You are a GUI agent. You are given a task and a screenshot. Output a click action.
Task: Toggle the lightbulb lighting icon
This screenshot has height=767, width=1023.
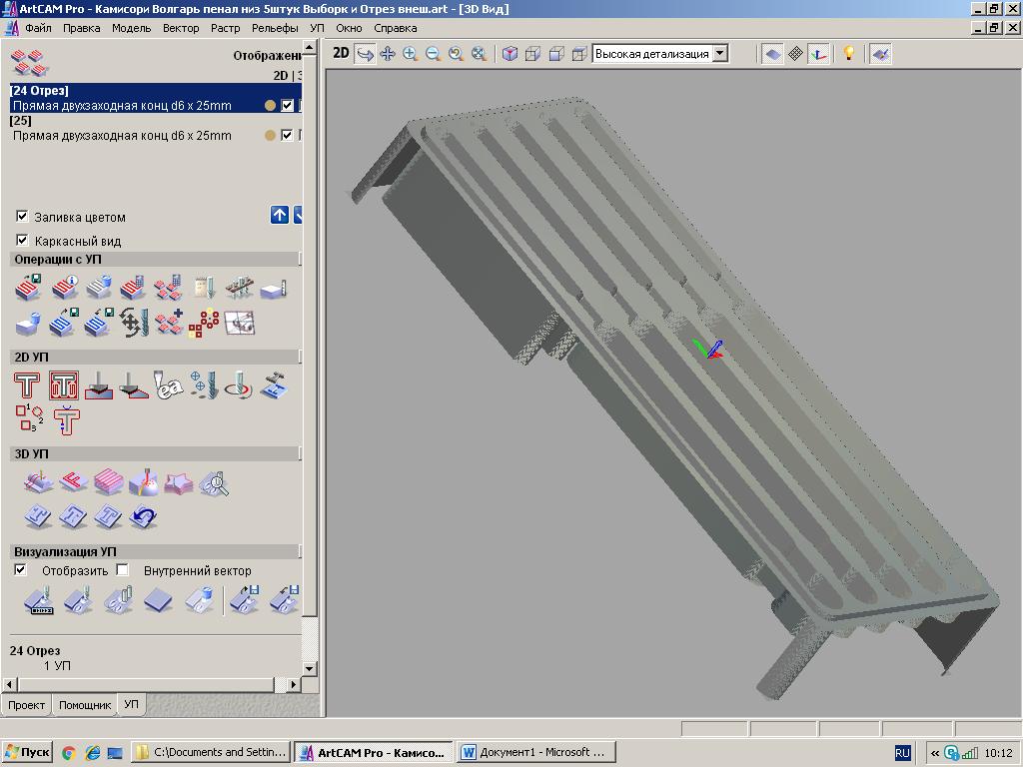848,54
